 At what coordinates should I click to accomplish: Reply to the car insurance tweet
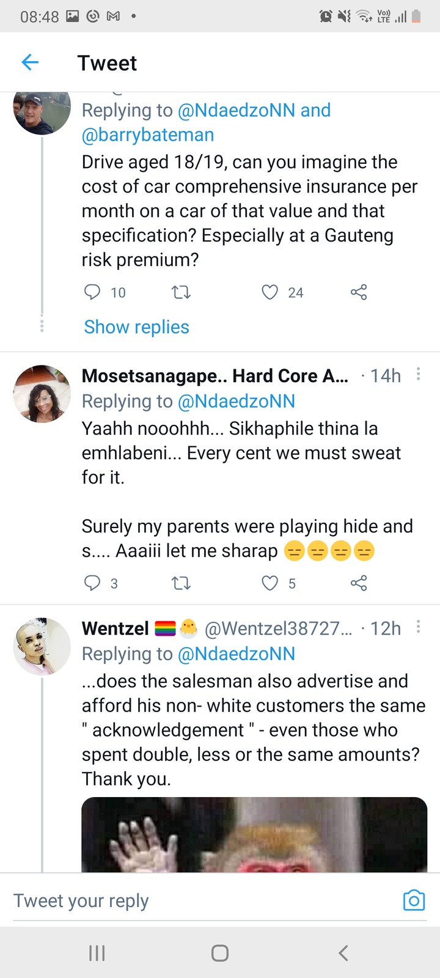tap(92, 292)
